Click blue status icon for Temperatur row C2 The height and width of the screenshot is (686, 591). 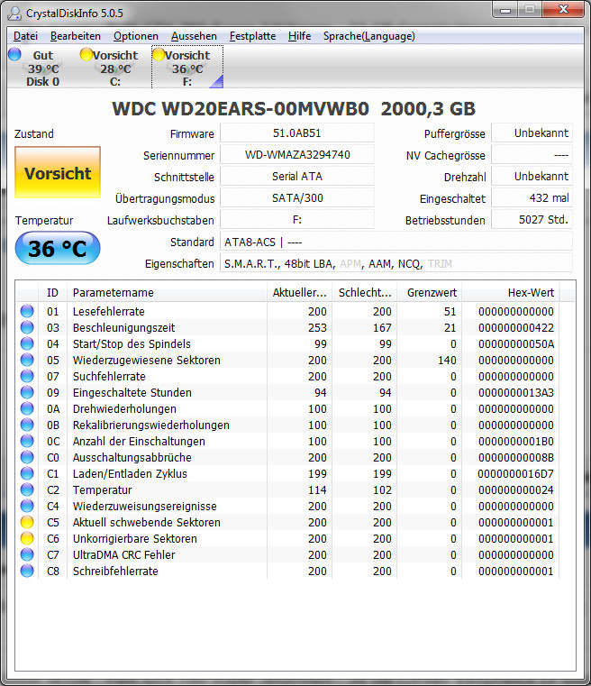coord(27,489)
